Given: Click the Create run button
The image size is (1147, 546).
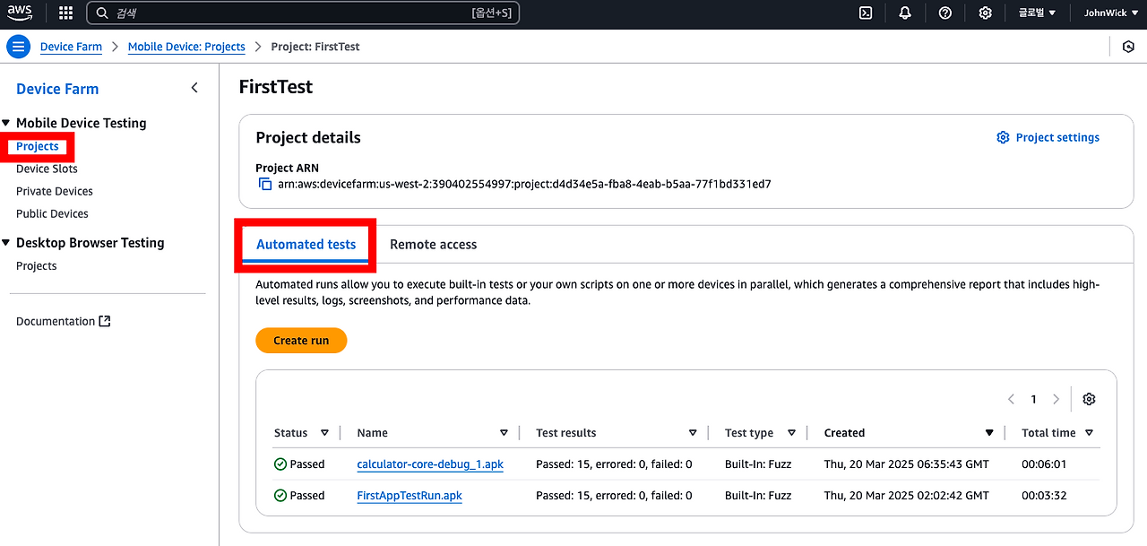Looking at the screenshot, I should [301, 341].
